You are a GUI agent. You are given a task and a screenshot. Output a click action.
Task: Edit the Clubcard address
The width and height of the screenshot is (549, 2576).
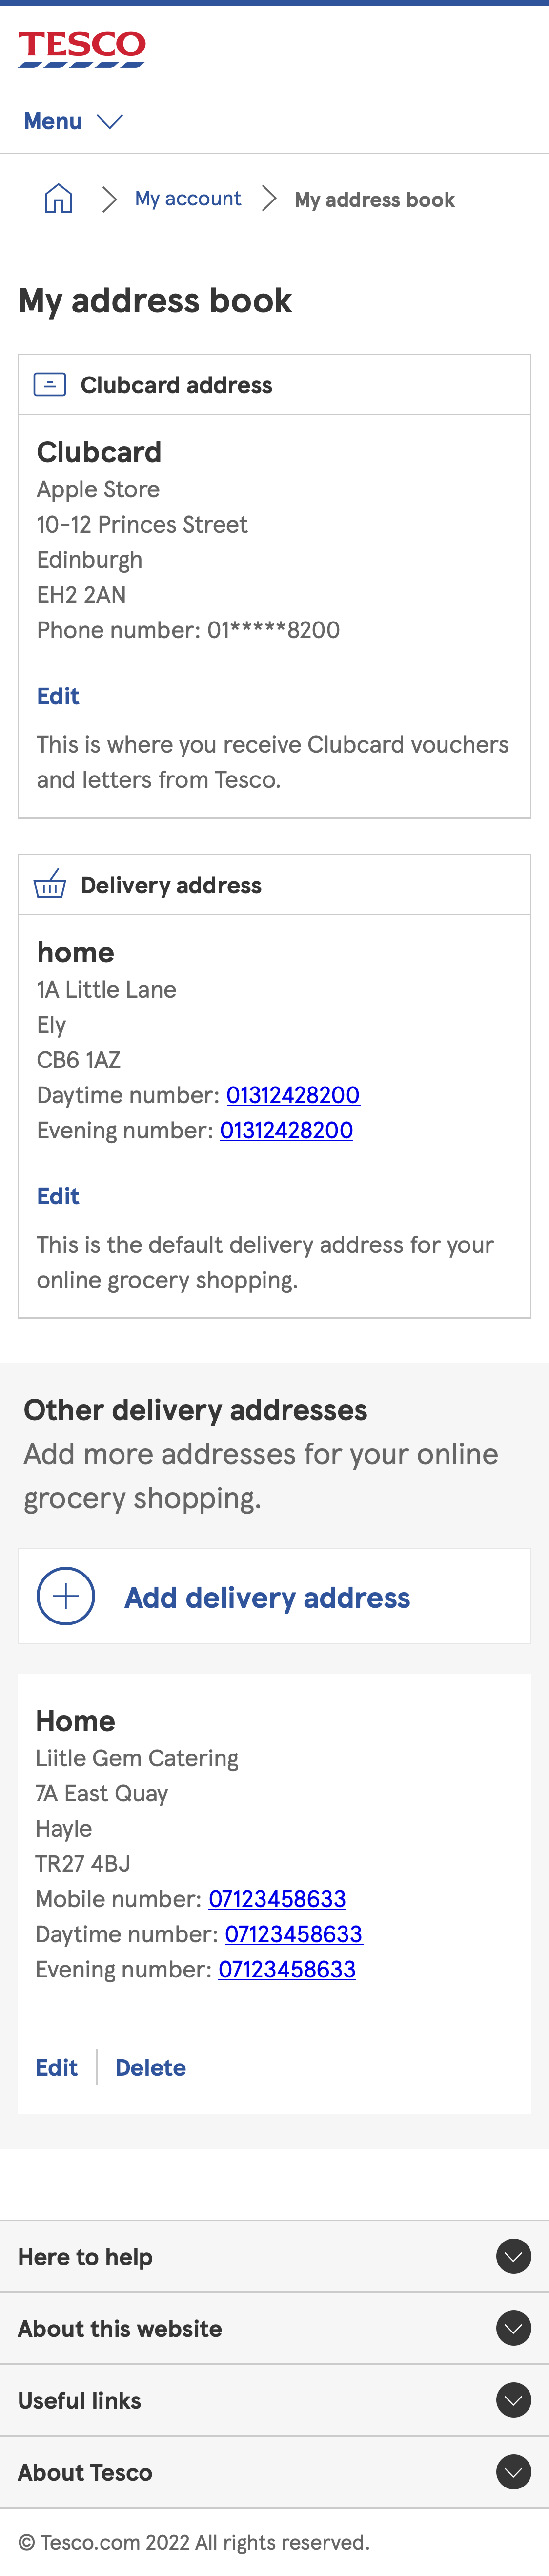point(58,695)
